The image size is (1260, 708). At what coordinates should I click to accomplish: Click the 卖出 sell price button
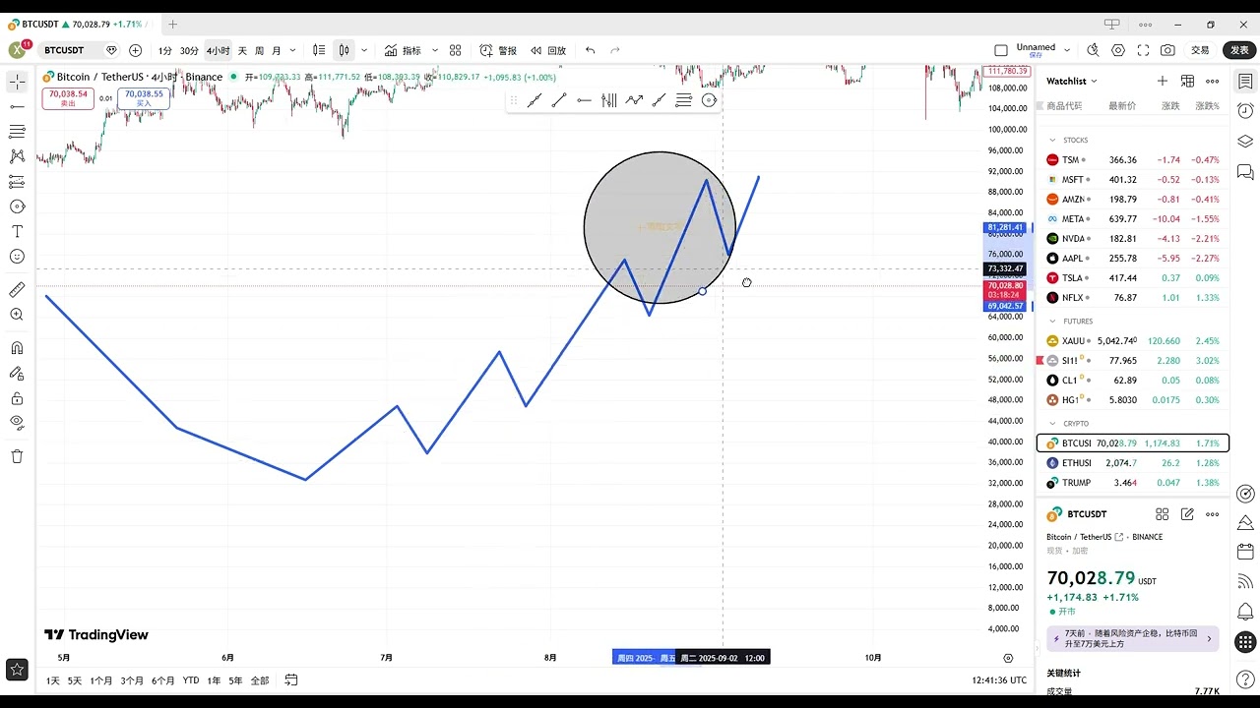pyautogui.click(x=68, y=98)
